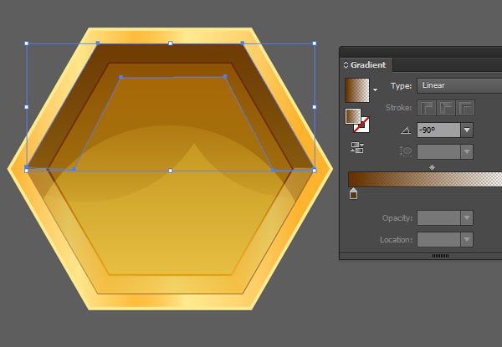Open the gradient Type dropdown showing Linear
Image resolution: width=502 pixels, height=347 pixels.
pos(459,86)
